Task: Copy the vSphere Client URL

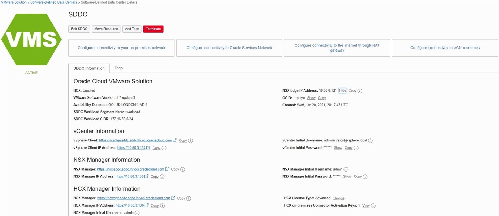Action: click(183, 140)
